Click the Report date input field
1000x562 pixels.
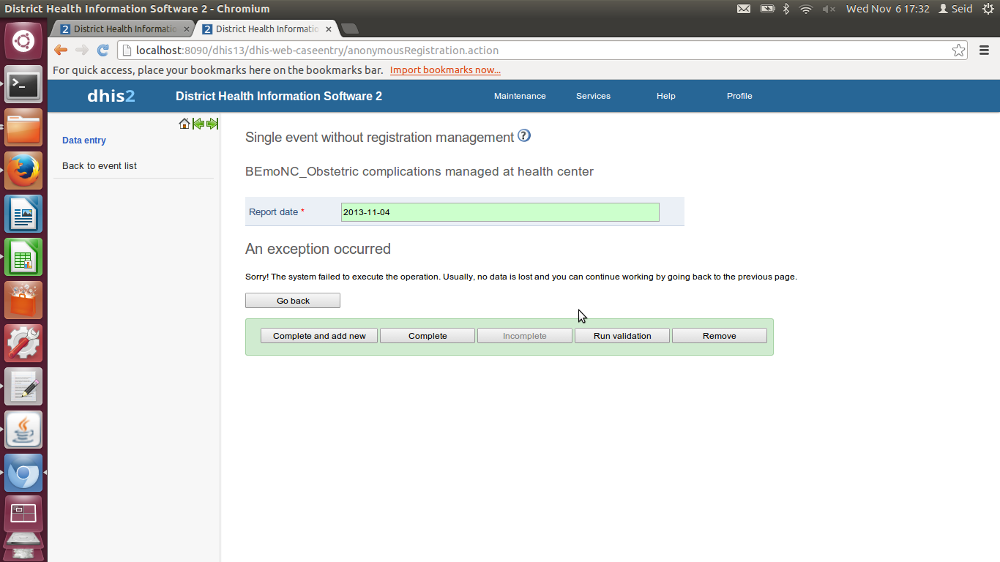pos(500,212)
